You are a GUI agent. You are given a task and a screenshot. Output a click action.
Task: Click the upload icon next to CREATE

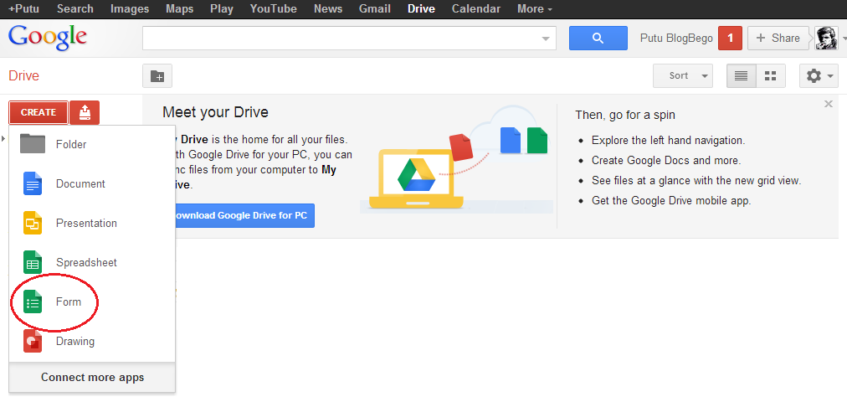pyautogui.click(x=85, y=112)
